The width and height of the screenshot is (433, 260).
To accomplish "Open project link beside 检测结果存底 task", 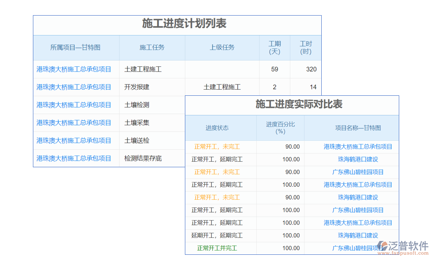I will [x=74, y=158].
